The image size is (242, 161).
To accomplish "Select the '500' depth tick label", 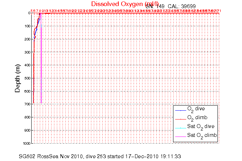I will pos(27,78).
